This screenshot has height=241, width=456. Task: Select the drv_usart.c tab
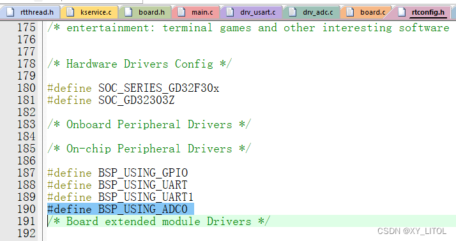coord(251,12)
